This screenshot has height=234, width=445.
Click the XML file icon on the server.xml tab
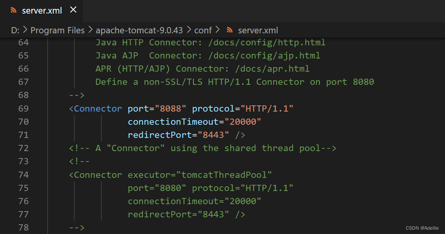point(14,10)
